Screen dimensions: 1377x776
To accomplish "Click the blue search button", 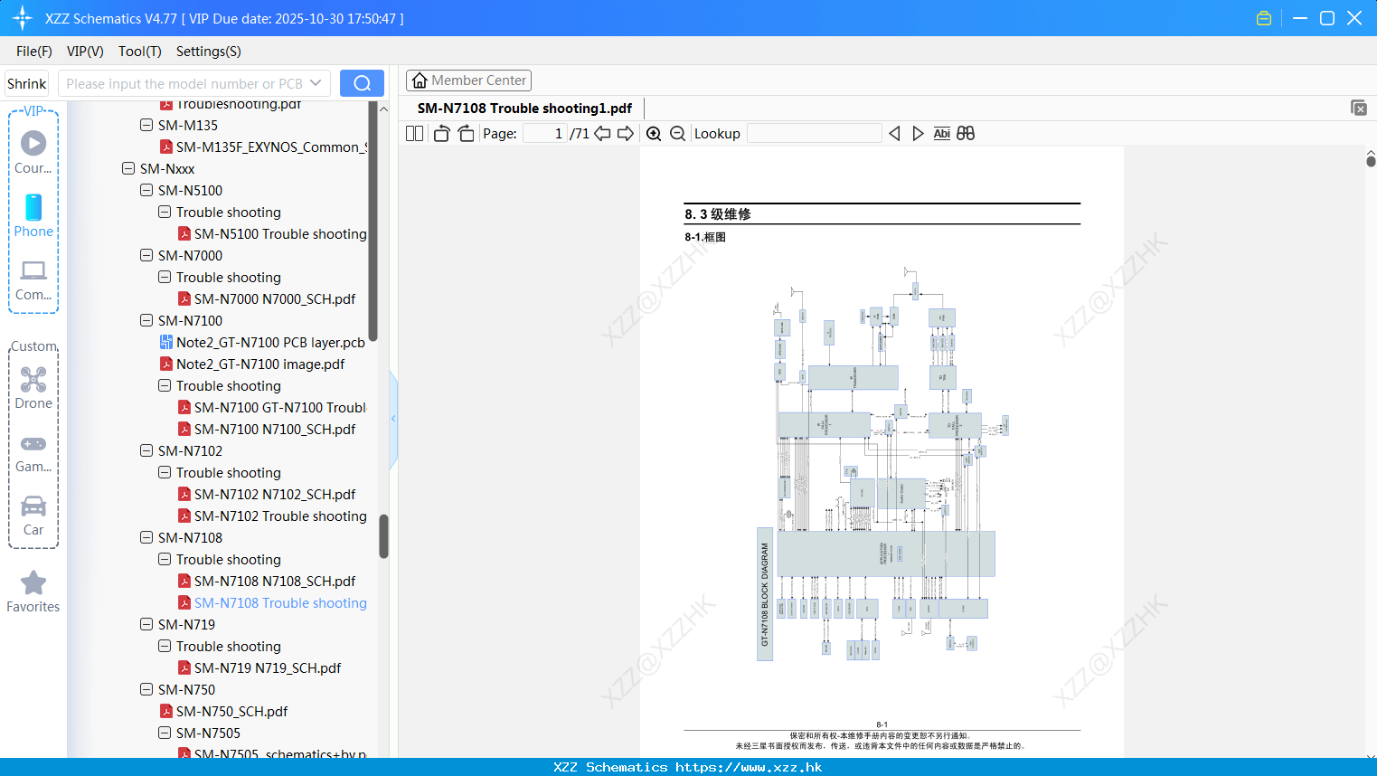I will [x=362, y=83].
